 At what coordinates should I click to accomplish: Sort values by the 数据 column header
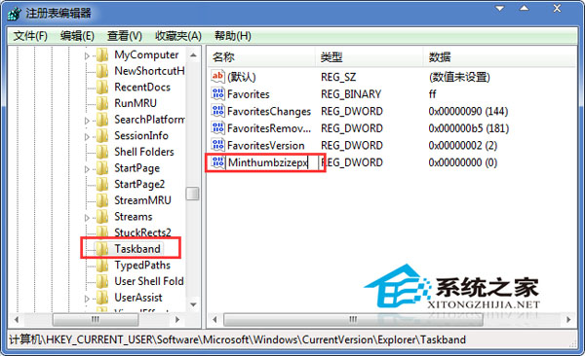coord(500,57)
